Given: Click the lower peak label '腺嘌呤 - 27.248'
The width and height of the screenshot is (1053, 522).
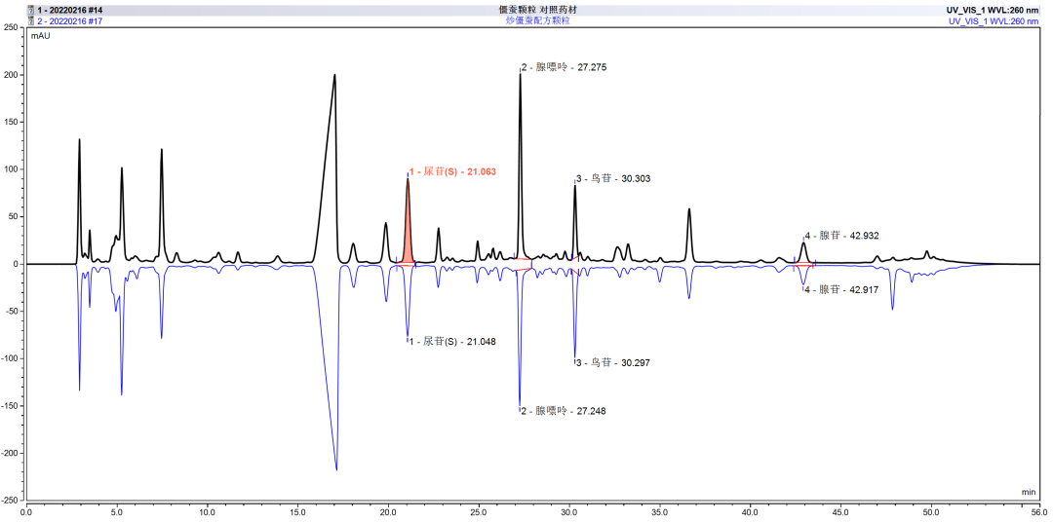Looking at the screenshot, I should click(x=565, y=411).
